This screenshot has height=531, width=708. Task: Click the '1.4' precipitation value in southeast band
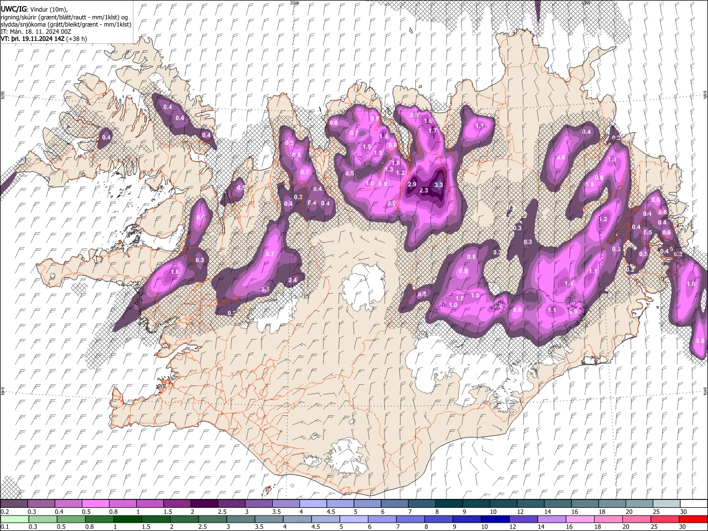(x=569, y=283)
